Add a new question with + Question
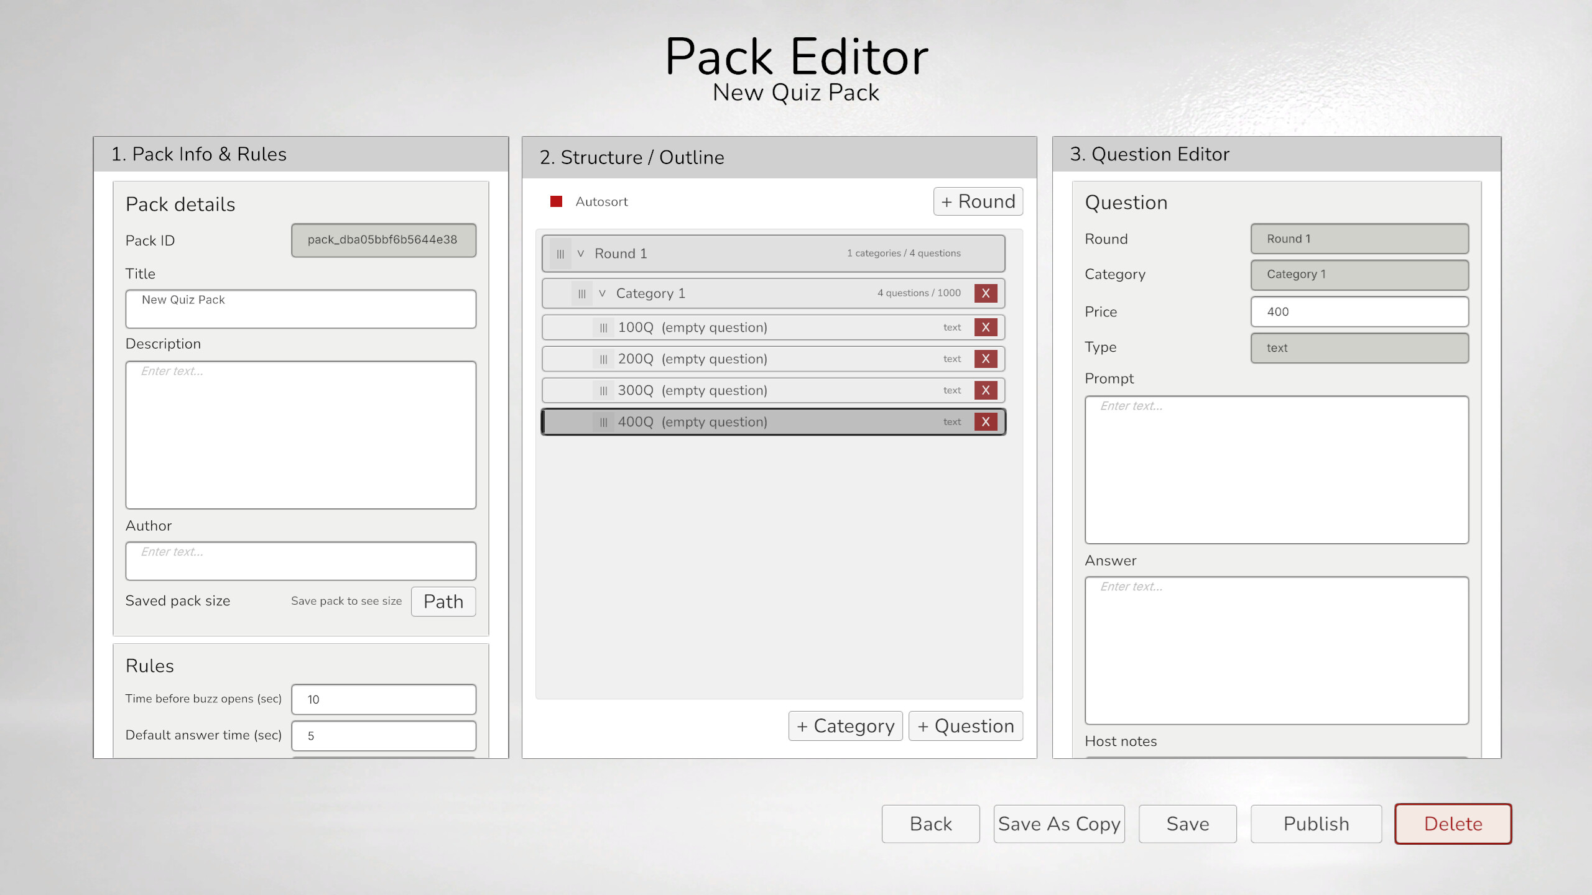The height and width of the screenshot is (895, 1592). 966,726
